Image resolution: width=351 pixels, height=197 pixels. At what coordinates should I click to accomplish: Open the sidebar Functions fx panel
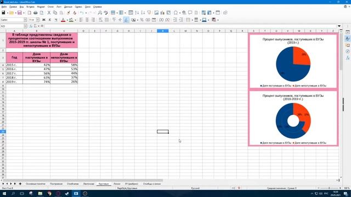point(348,58)
